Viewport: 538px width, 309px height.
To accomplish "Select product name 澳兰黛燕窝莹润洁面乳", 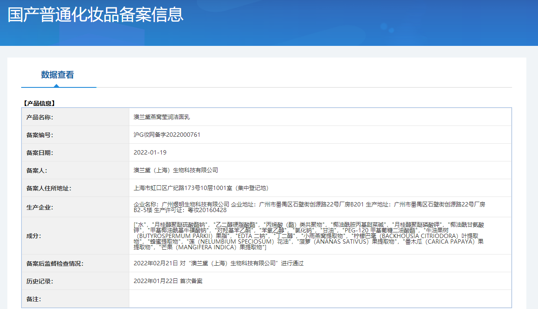I will [162, 117].
